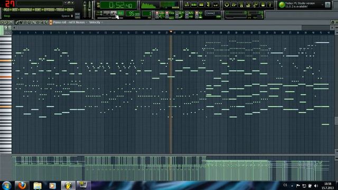Open the piano roll tools wrench icon
This screenshot has height=190, width=338.
coord(6,22)
